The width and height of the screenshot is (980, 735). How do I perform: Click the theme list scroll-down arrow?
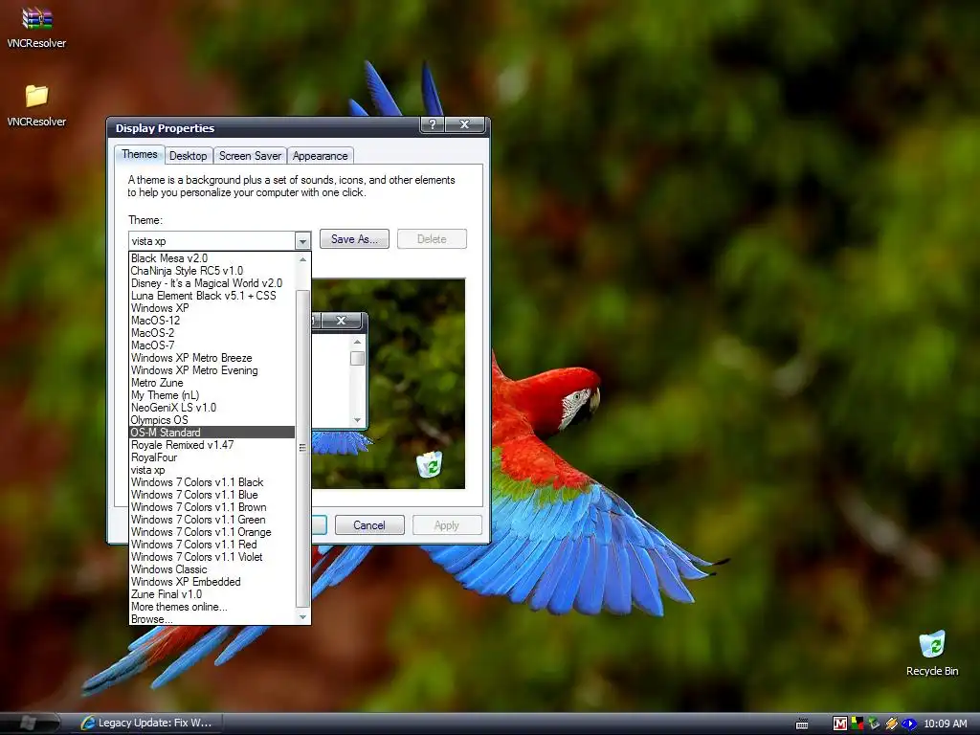coord(303,617)
